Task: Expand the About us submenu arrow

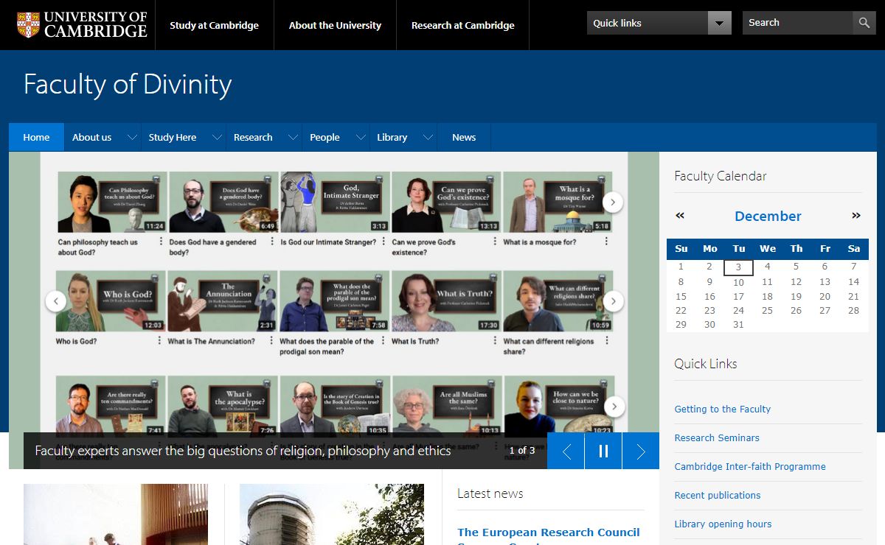Action: point(132,137)
